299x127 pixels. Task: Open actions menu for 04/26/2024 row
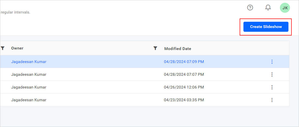click(272, 87)
